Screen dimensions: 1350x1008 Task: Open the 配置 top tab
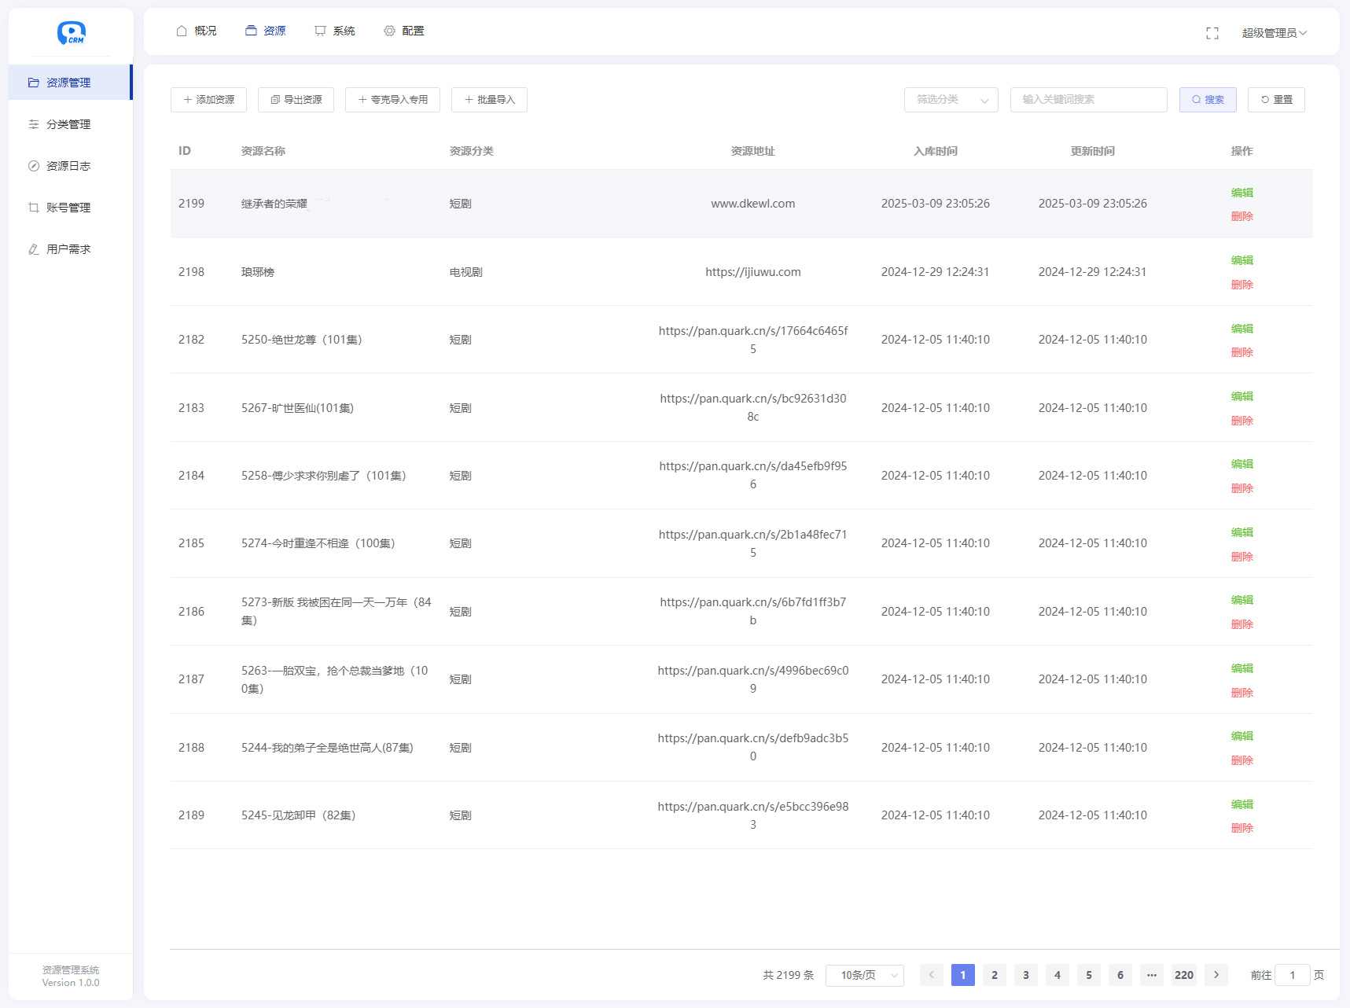(404, 31)
